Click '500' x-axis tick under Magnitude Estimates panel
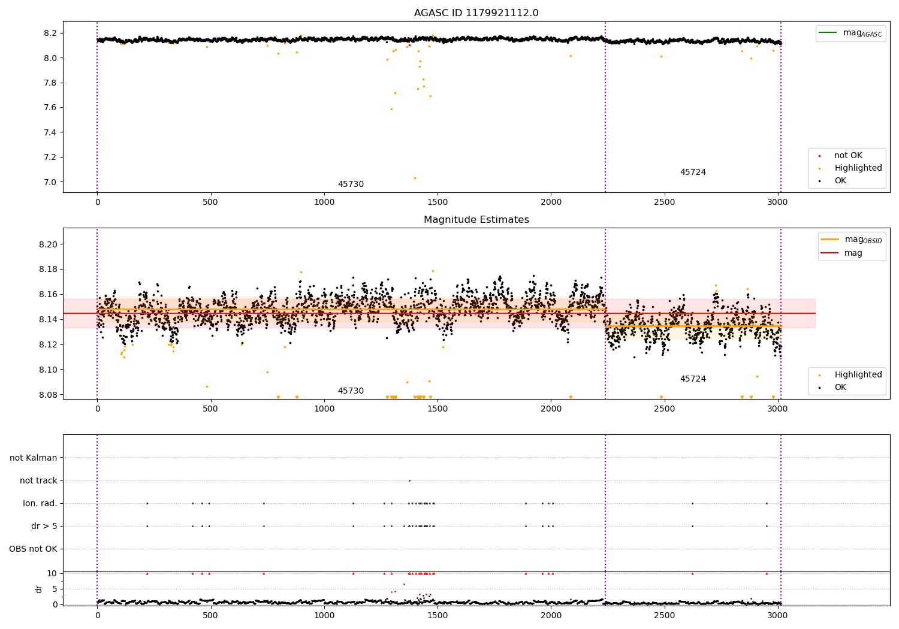The image size is (899, 629). (x=210, y=409)
